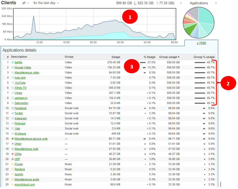Open the YouTube application link

20,83
